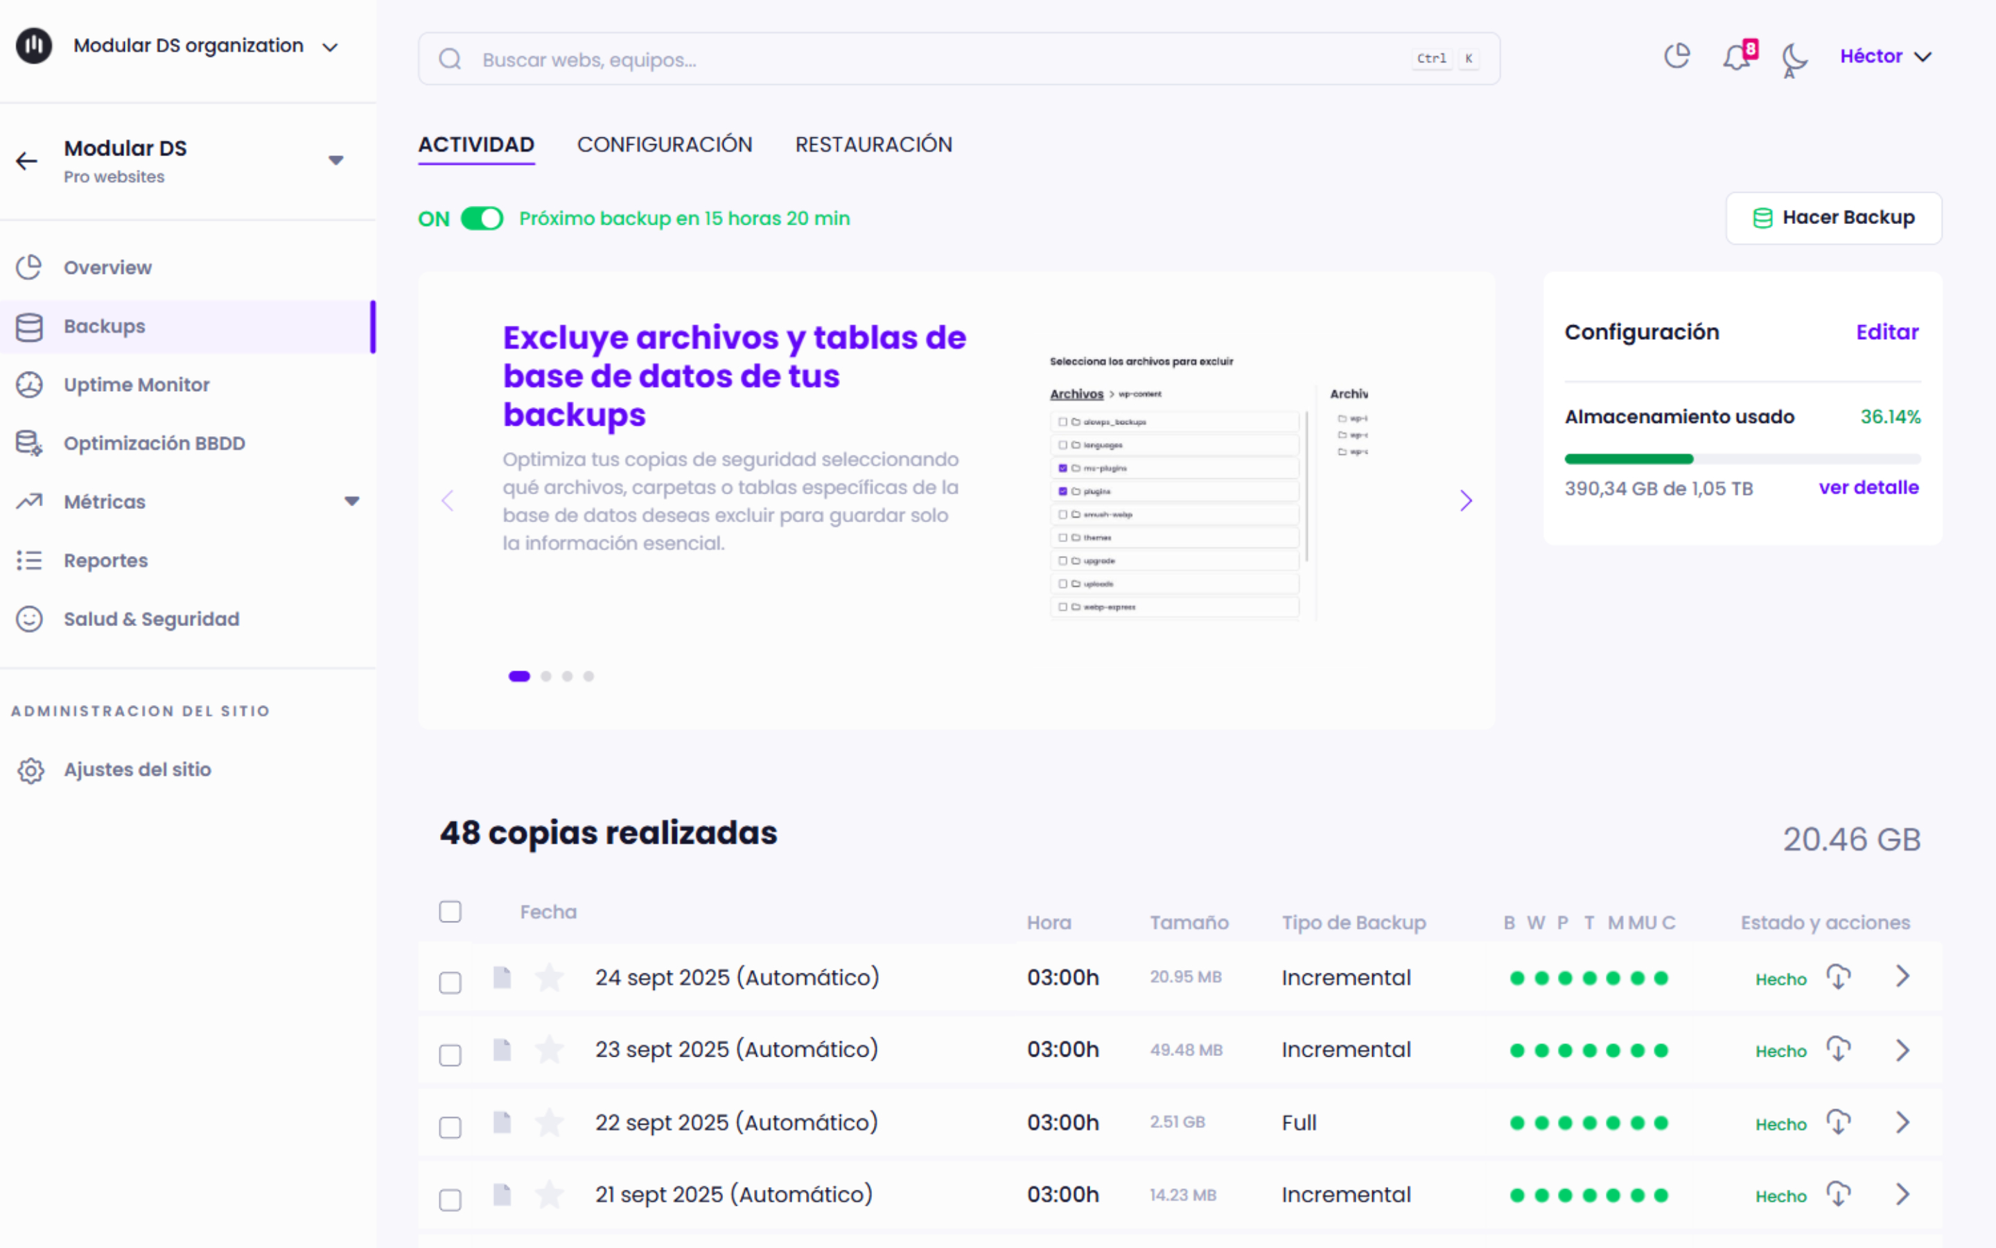This screenshot has height=1248, width=1996.
Task: Download the 24 sept 2025 backup
Action: 1839,978
